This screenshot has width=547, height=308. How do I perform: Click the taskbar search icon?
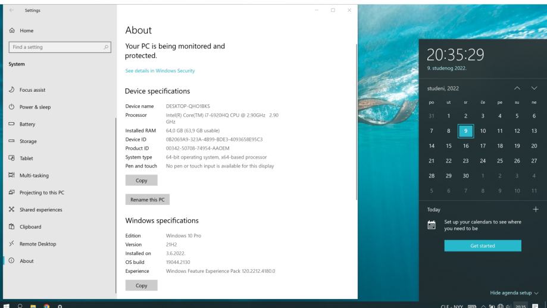[x=20, y=306]
